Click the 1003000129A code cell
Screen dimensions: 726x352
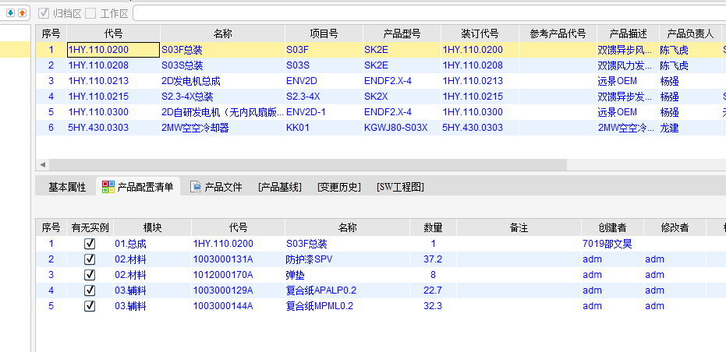point(223,290)
